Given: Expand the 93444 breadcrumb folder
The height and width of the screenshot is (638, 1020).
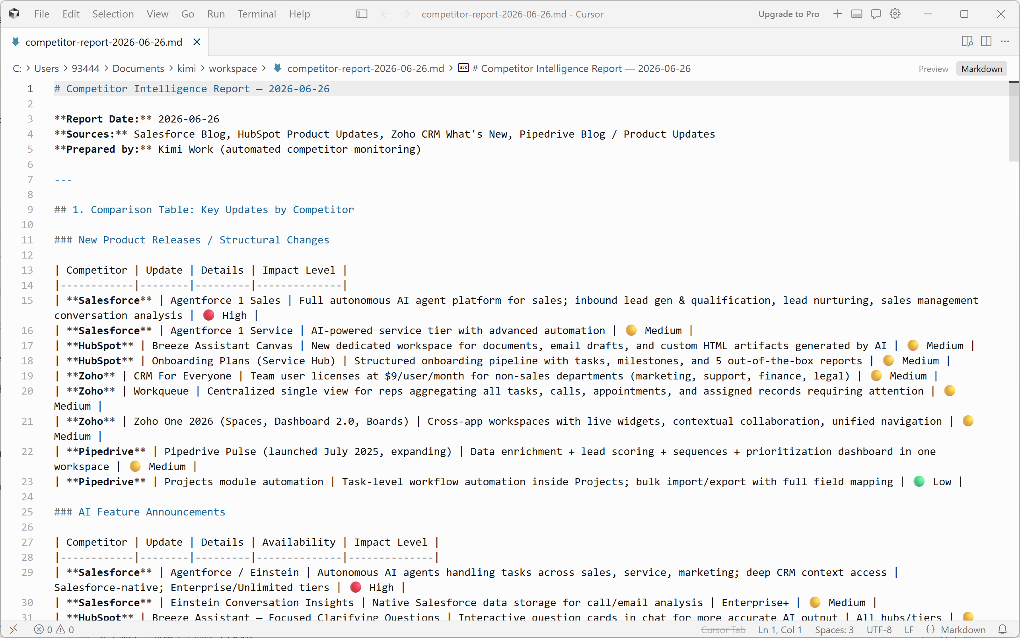Looking at the screenshot, I should click(x=86, y=68).
